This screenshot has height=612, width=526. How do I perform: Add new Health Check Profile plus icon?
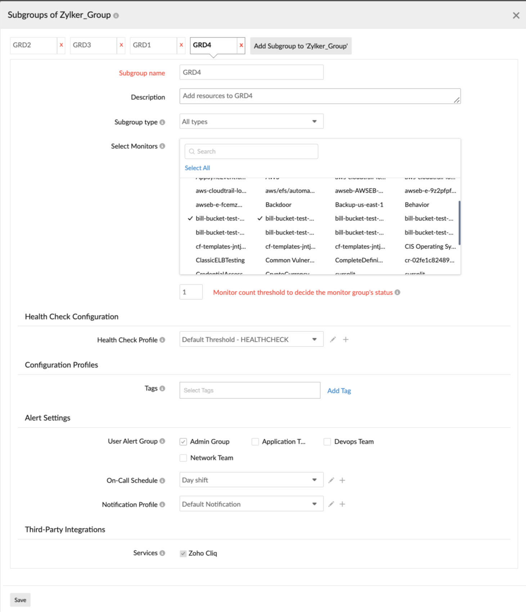tap(346, 339)
